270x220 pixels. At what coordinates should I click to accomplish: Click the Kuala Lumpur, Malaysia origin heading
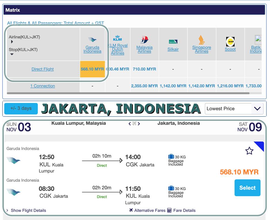[x=79, y=123]
